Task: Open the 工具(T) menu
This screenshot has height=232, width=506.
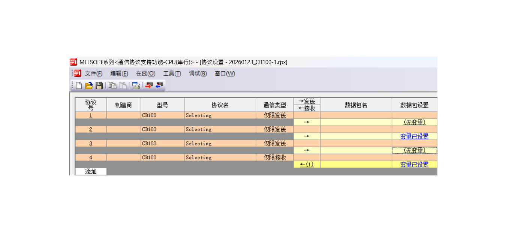Action: tap(172, 73)
